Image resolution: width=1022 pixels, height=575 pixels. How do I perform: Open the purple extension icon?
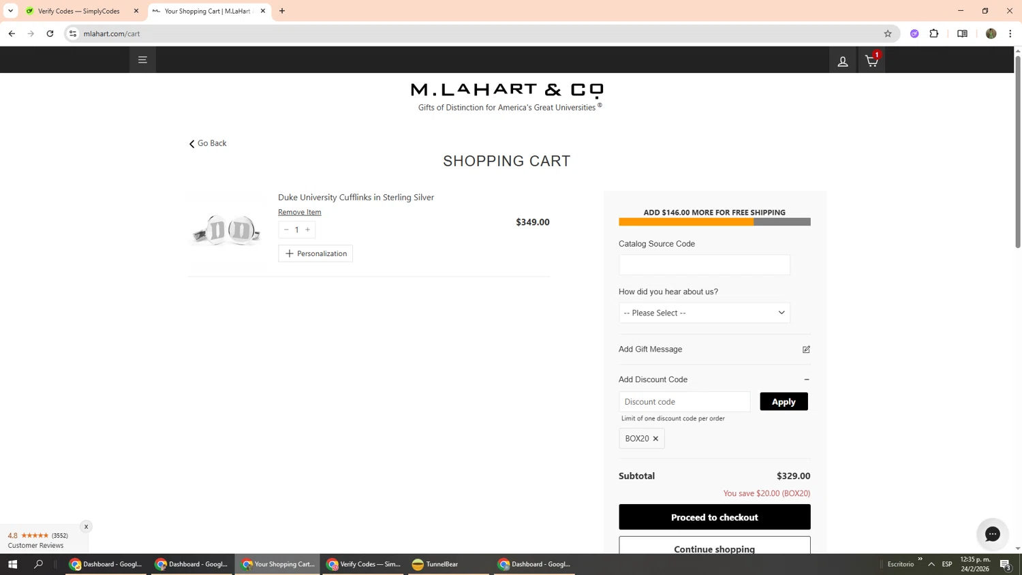coord(914,33)
